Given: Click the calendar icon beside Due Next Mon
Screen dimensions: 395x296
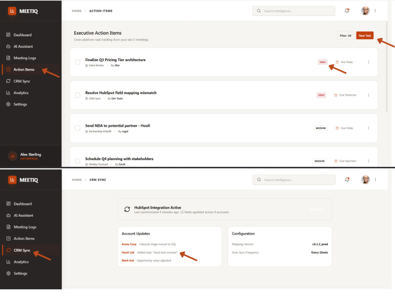Looking at the screenshot, I should click(x=336, y=161).
